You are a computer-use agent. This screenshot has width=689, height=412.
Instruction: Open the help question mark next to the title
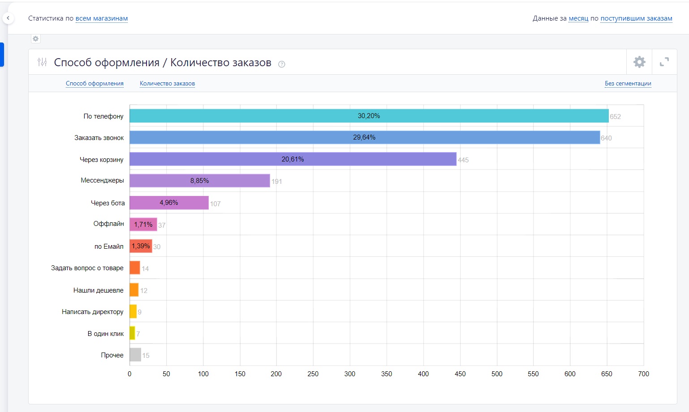click(x=282, y=64)
